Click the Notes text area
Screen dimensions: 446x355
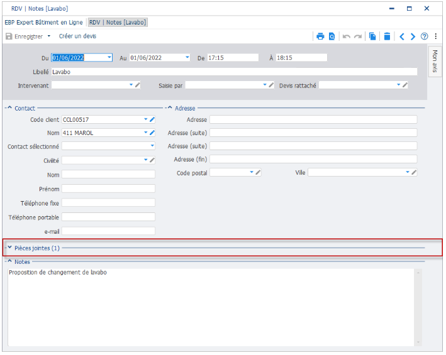coord(211,307)
